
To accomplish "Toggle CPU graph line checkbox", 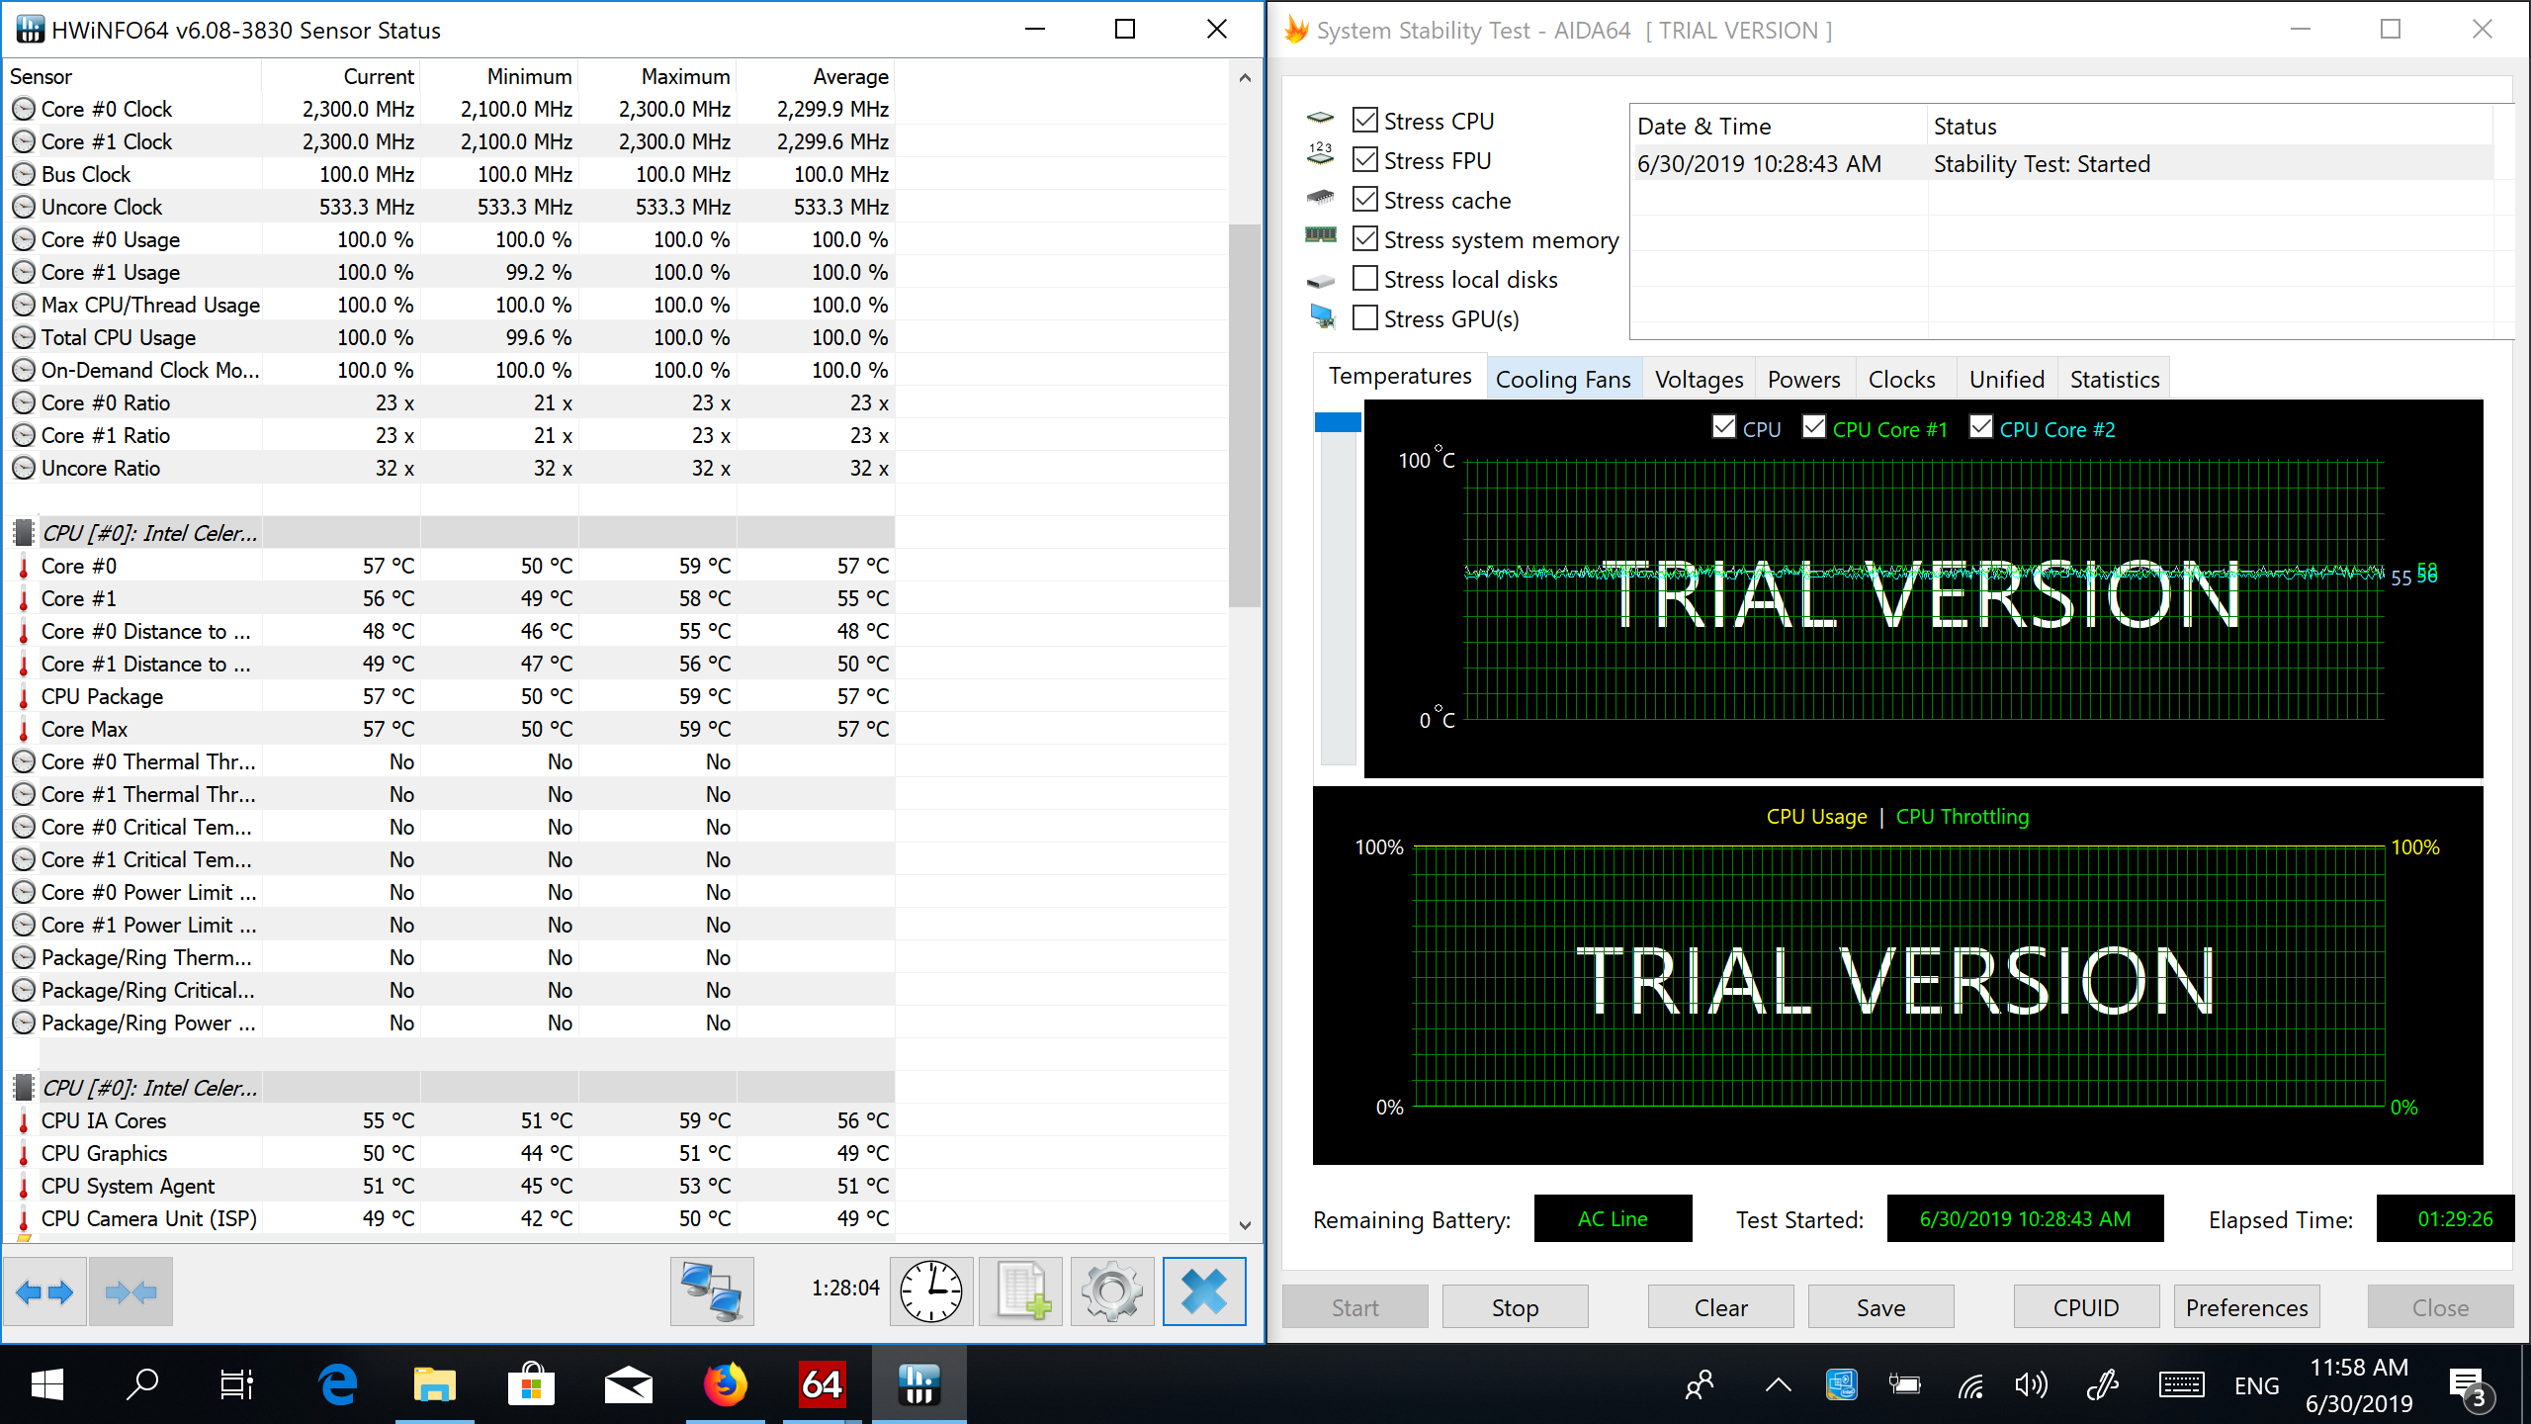I will (1724, 427).
